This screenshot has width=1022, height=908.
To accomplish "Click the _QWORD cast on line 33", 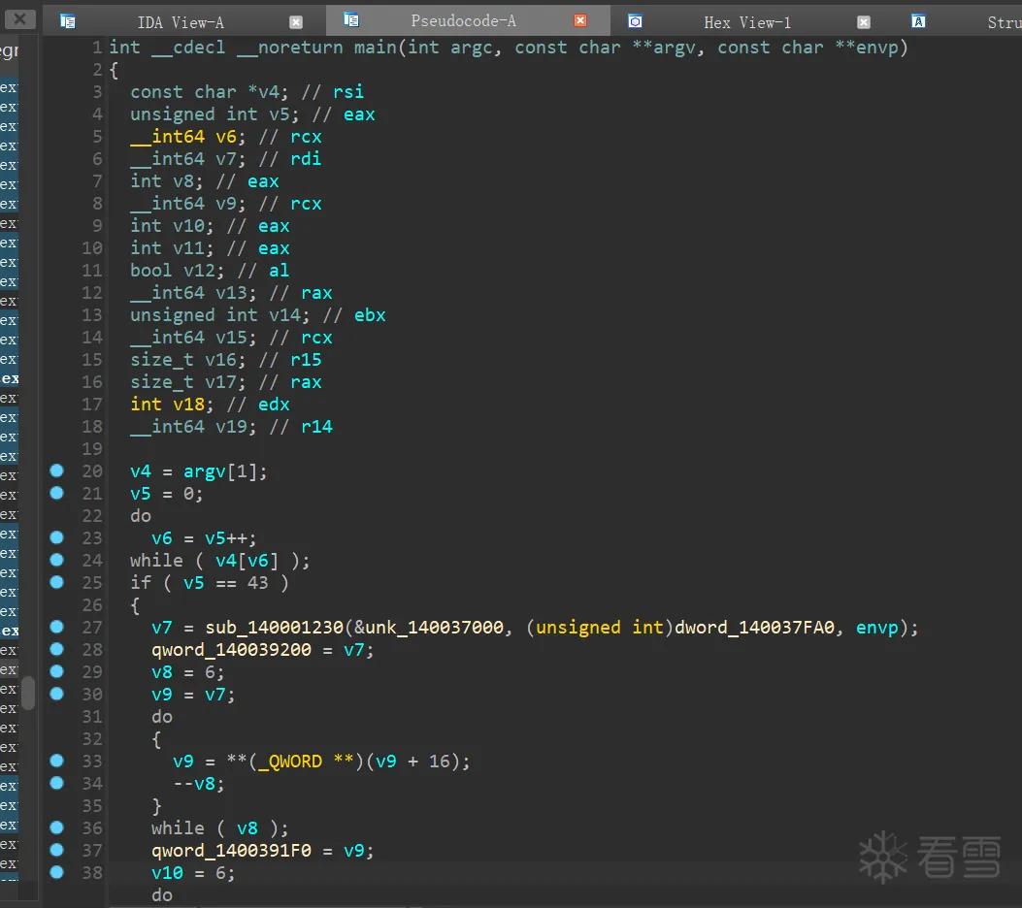I will [290, 762].
